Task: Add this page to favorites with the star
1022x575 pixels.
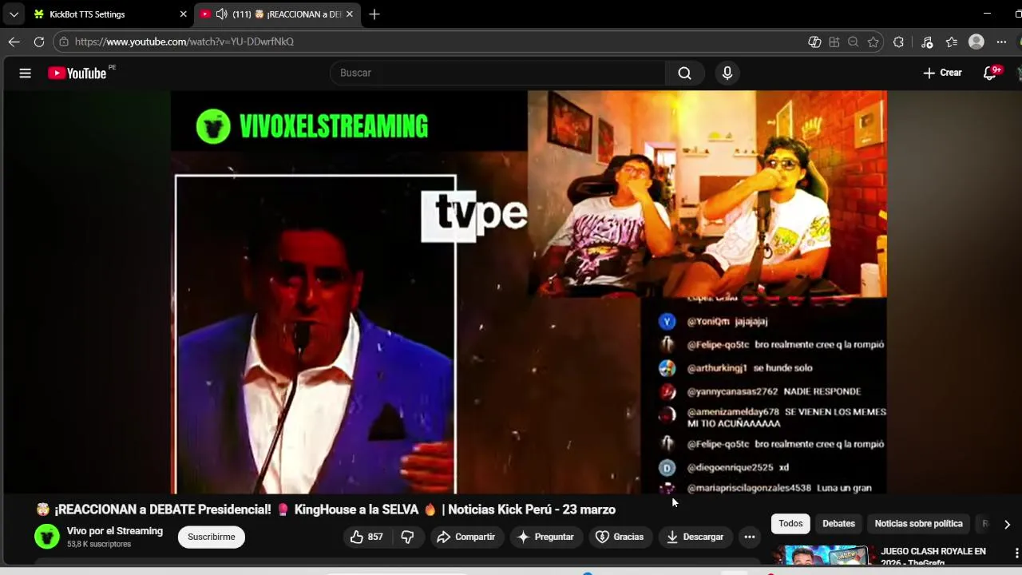Action: [873, 42]
